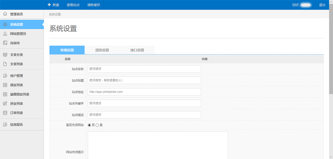The image size is (333, 159).
Task: Click the 新建 button in top bar
Action: pyautogui.click(x=53, y=5)
